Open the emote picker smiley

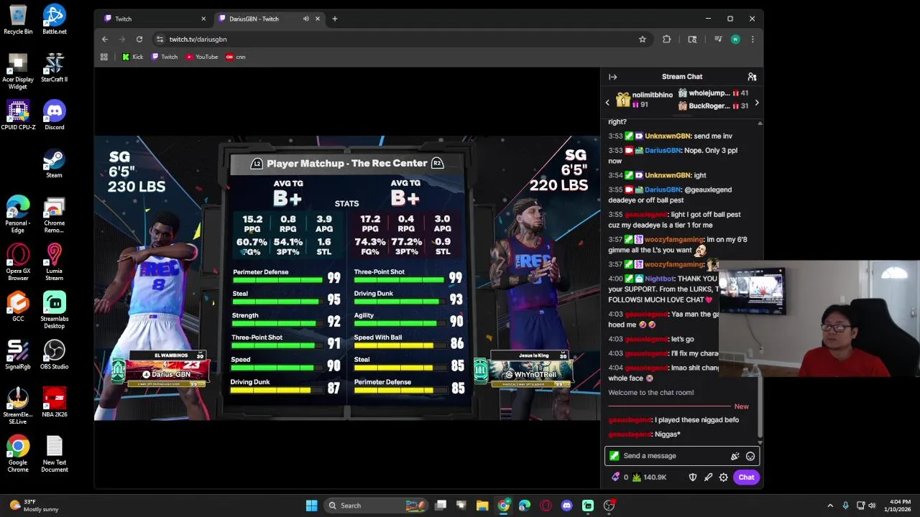[x=750, y=456]
